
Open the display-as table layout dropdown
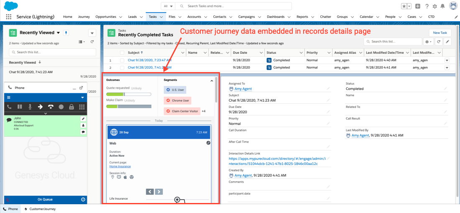click(82, 42)
